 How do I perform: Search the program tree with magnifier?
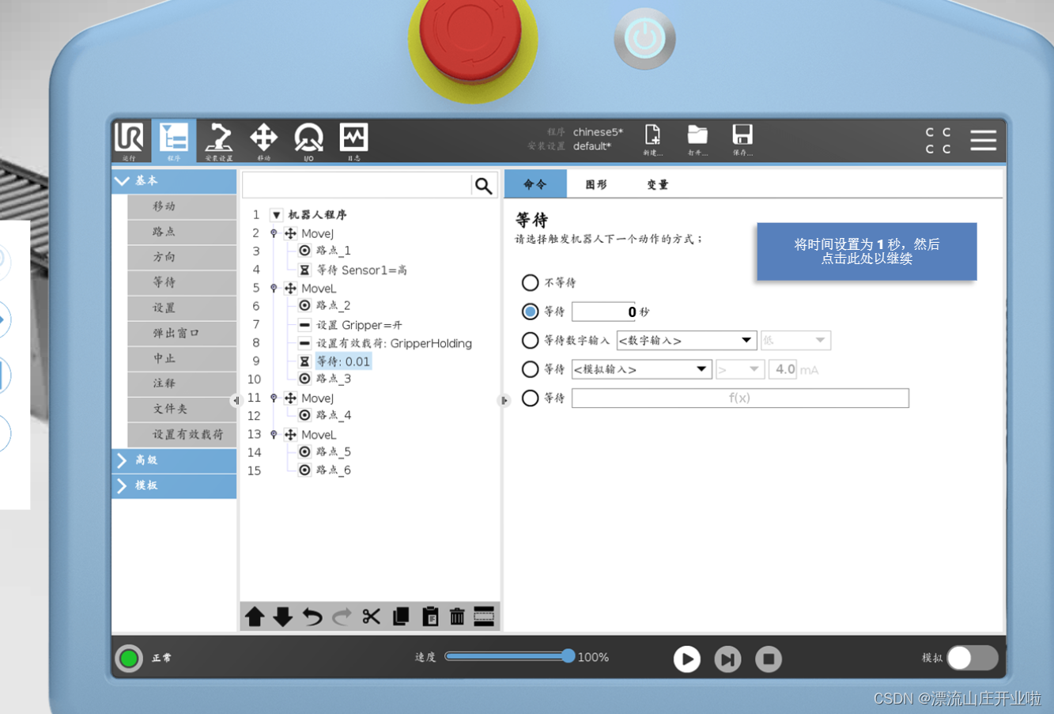pyautogui.click(x=483, y=185)
